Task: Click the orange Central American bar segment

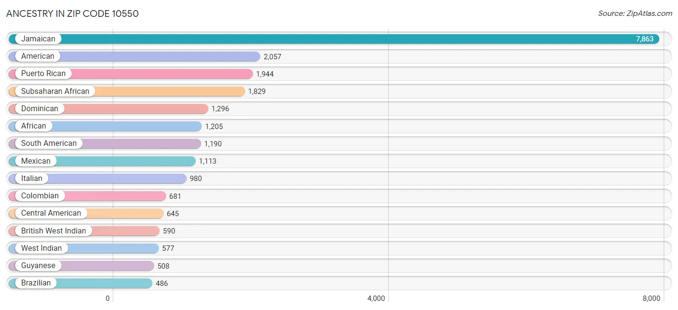Action: tap(125, 213)
